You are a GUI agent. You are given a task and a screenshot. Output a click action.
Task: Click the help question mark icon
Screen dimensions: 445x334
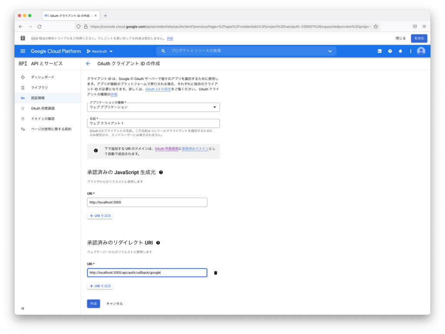point(390,51)
